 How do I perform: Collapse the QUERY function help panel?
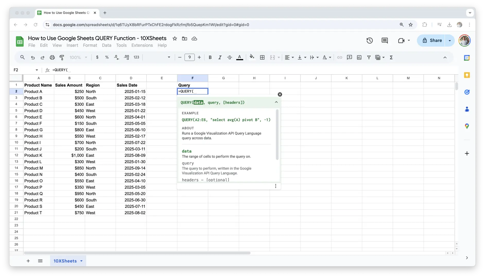(x=276, y=102)
